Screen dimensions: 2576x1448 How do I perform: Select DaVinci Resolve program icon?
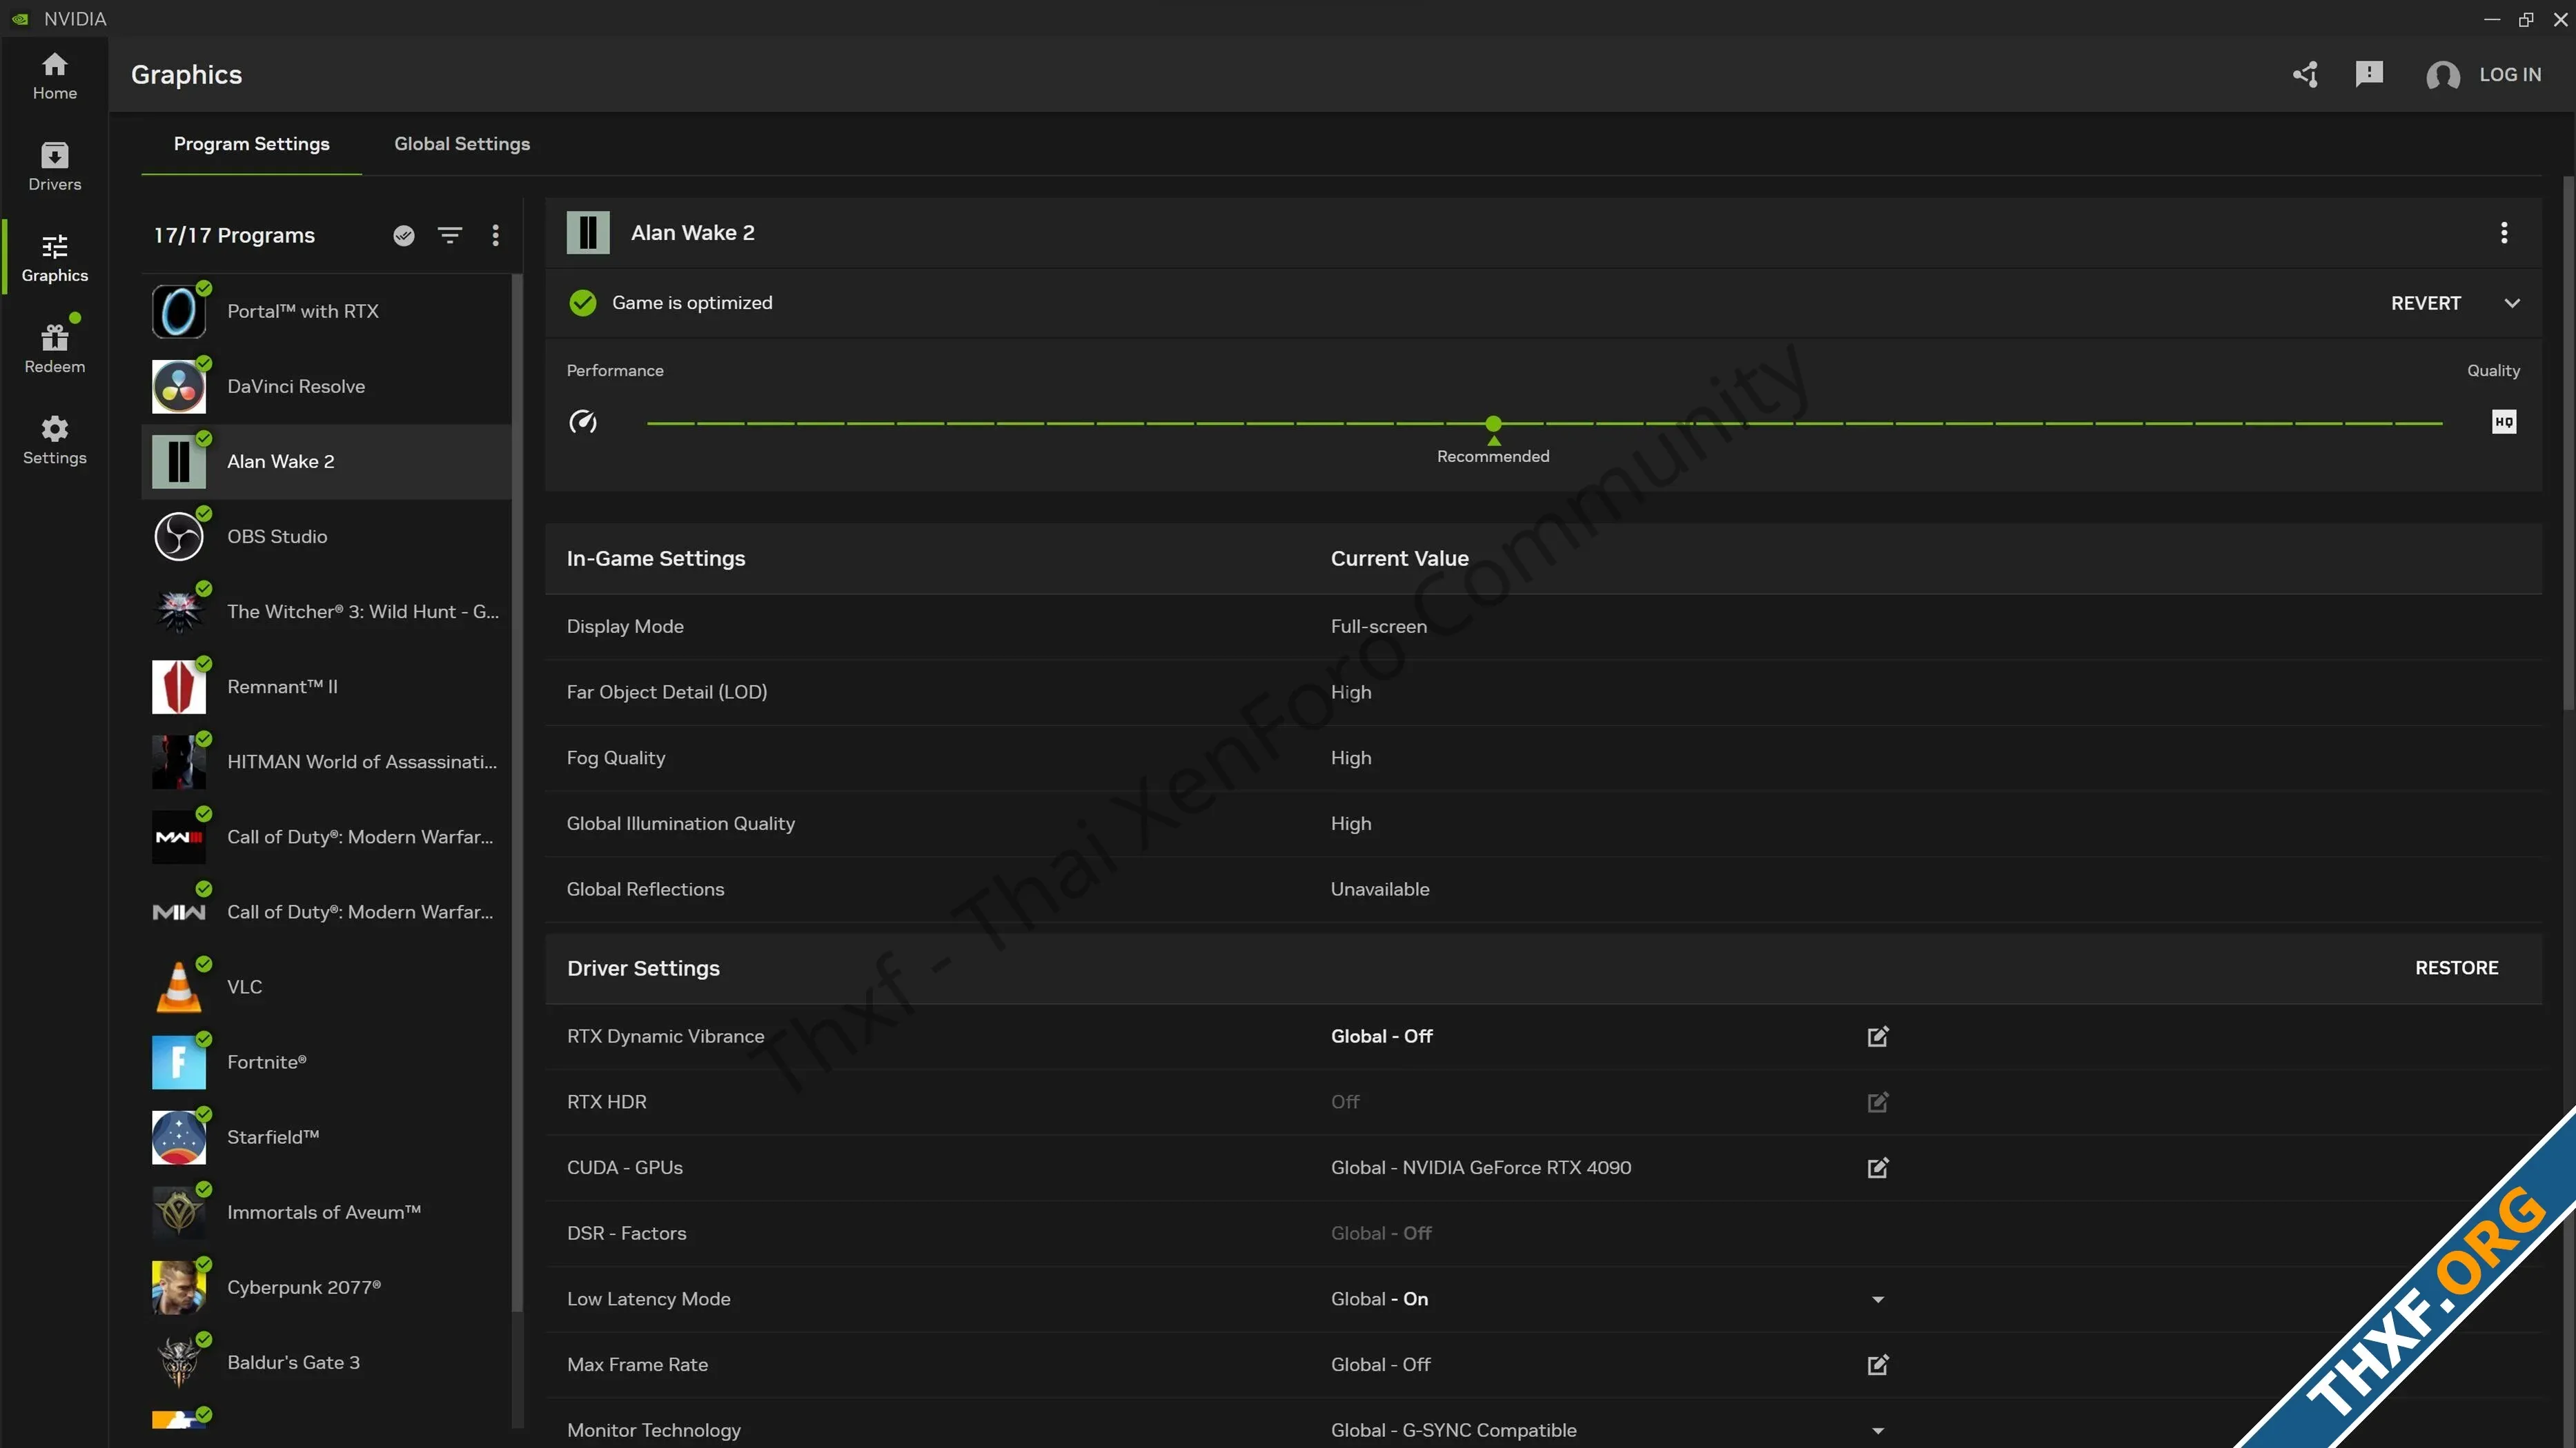[x=179, y=387]
